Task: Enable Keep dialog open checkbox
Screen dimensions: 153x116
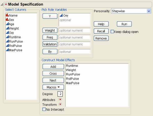Action: point(112,32)
